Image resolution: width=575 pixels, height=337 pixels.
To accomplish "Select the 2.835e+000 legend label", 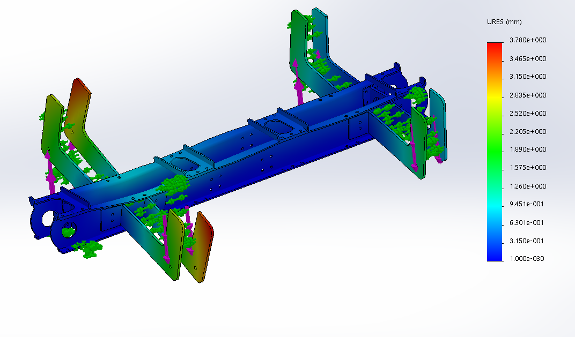I will pyautogui.click(x=528, y=95).
